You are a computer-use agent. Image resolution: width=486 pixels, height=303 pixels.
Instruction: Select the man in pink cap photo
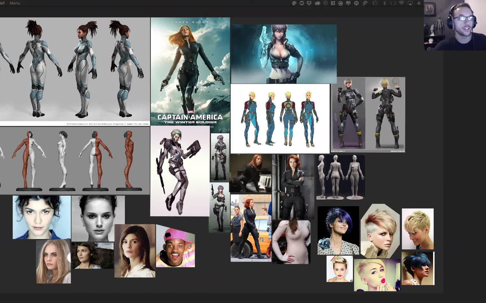coord(175,246)
